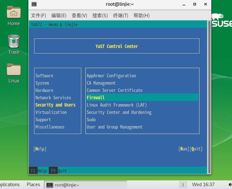Maximize the terminal window
Image resolution: width=232 pixels, height=189 pixels.
195,4
